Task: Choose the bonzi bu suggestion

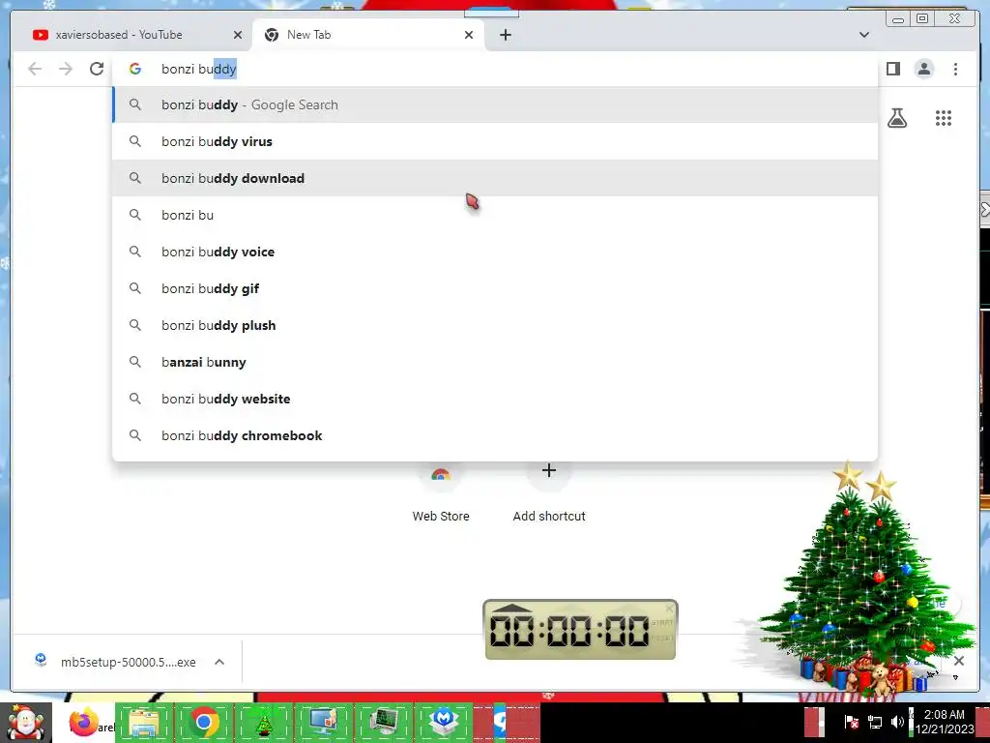Action: point(495,215)
